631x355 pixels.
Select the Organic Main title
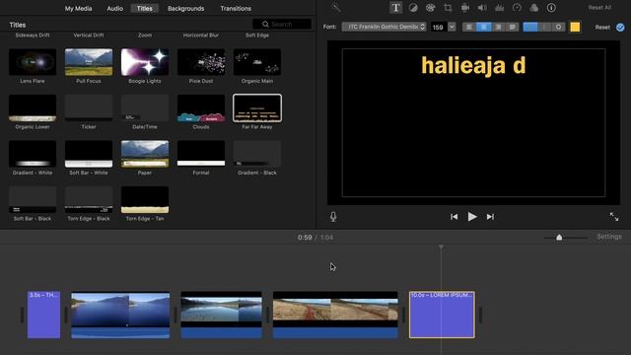click(257, 62)
